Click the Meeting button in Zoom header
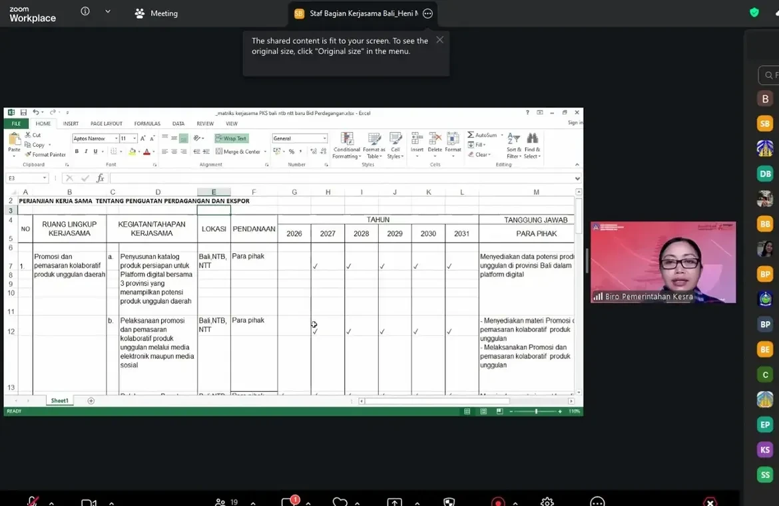 [156, 13]
